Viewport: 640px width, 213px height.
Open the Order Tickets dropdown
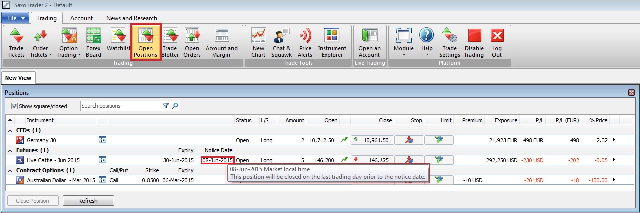point(40,43)
